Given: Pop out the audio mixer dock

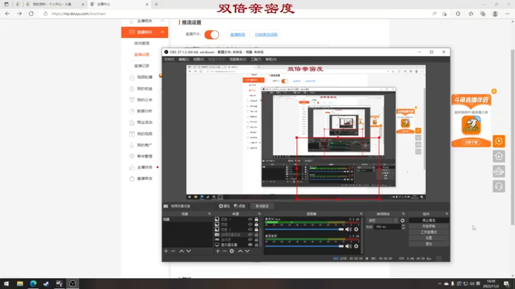Looking at the screenshot, I should pyautogui.click(x=360, y=214).
